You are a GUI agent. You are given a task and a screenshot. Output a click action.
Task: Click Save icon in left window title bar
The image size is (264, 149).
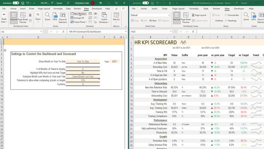click(x=23, y=3)
